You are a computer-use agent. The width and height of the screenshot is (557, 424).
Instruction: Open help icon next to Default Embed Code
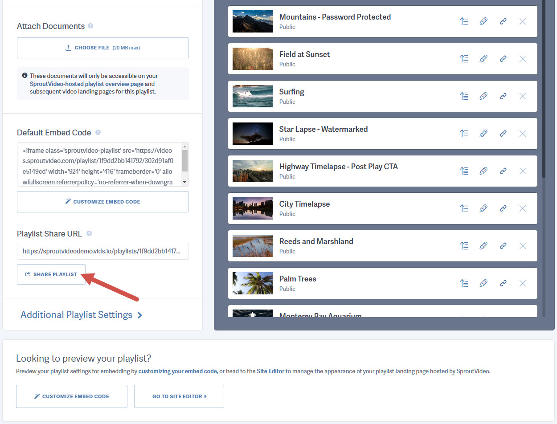pyautogui.click(x=98, y=133)
